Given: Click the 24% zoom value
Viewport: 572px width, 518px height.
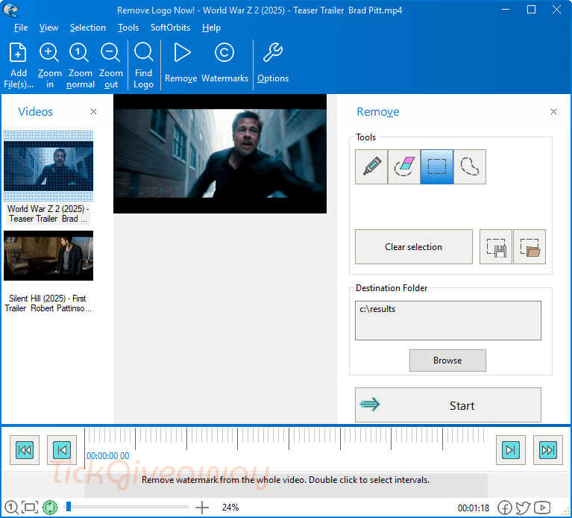Looking at the screenshot, I should click(230, 508).
